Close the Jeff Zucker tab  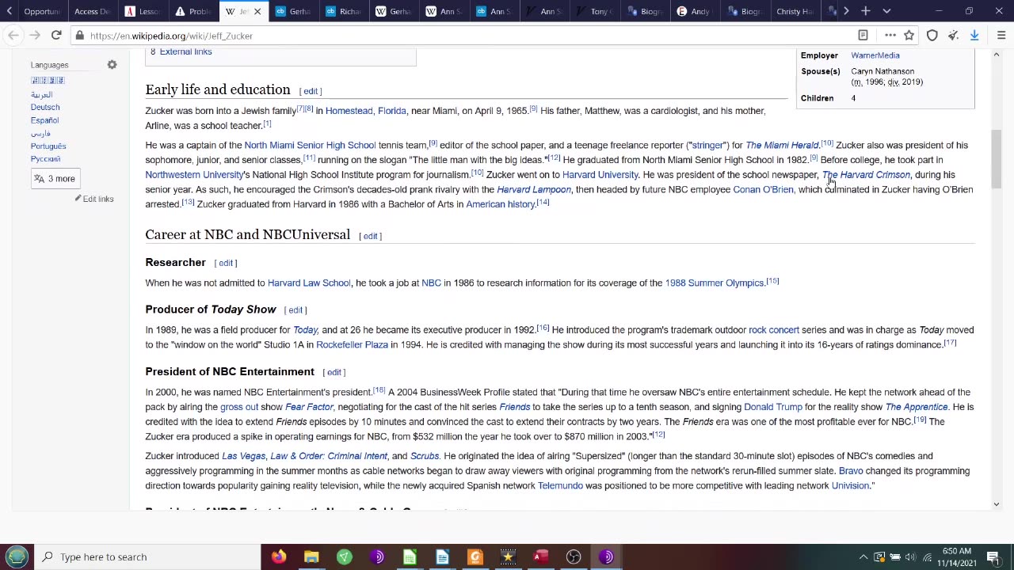[x=257, y=12]
